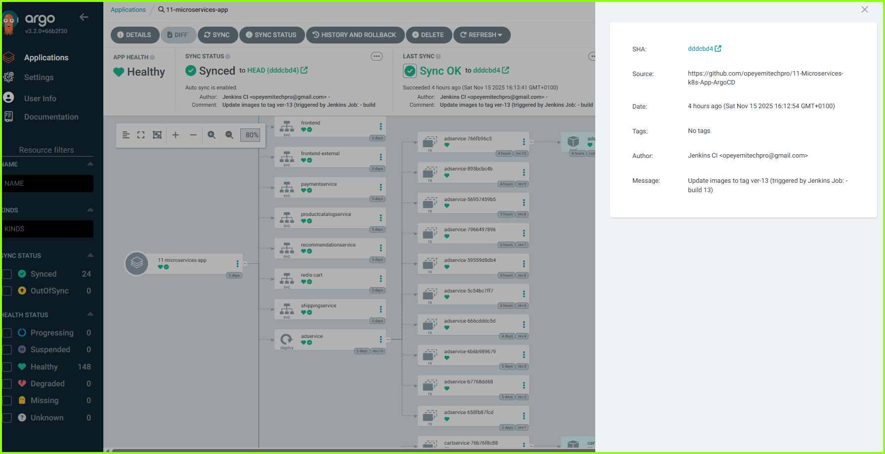
Task: Click the 80% zoom level control
Action: [x=250, y=134]
